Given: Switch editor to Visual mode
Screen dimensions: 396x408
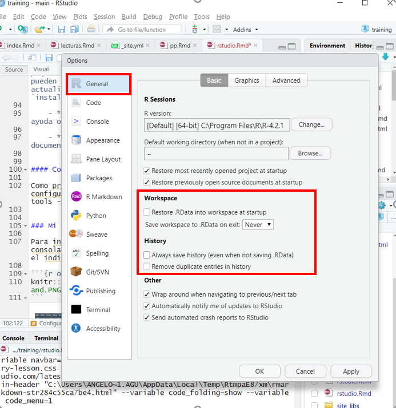Looking at the screenshot, I should pos(41,69).
